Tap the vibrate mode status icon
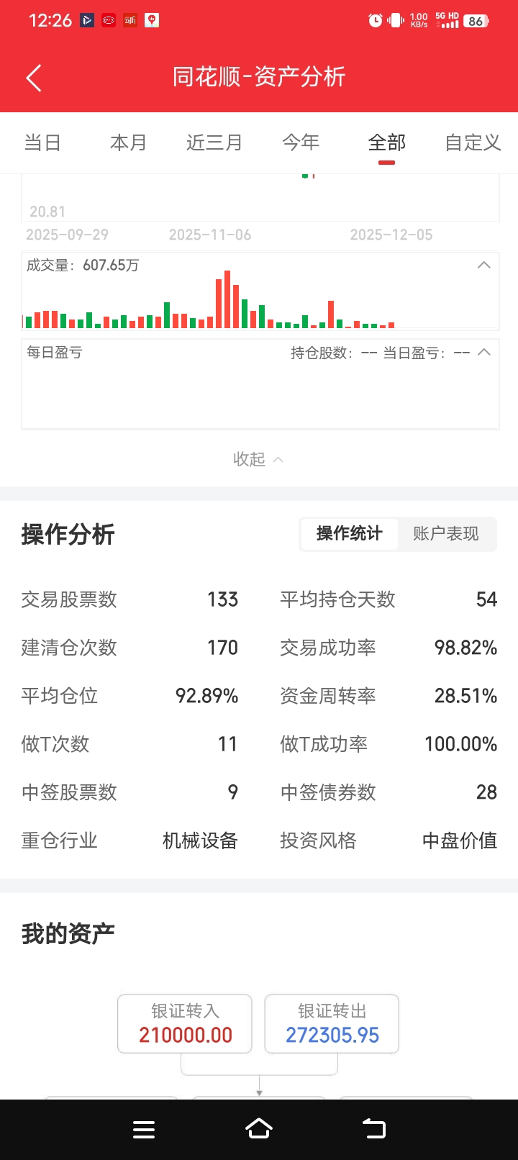Image resolution: width=518 pixels, height=1160 pixels. coord(396,21)
